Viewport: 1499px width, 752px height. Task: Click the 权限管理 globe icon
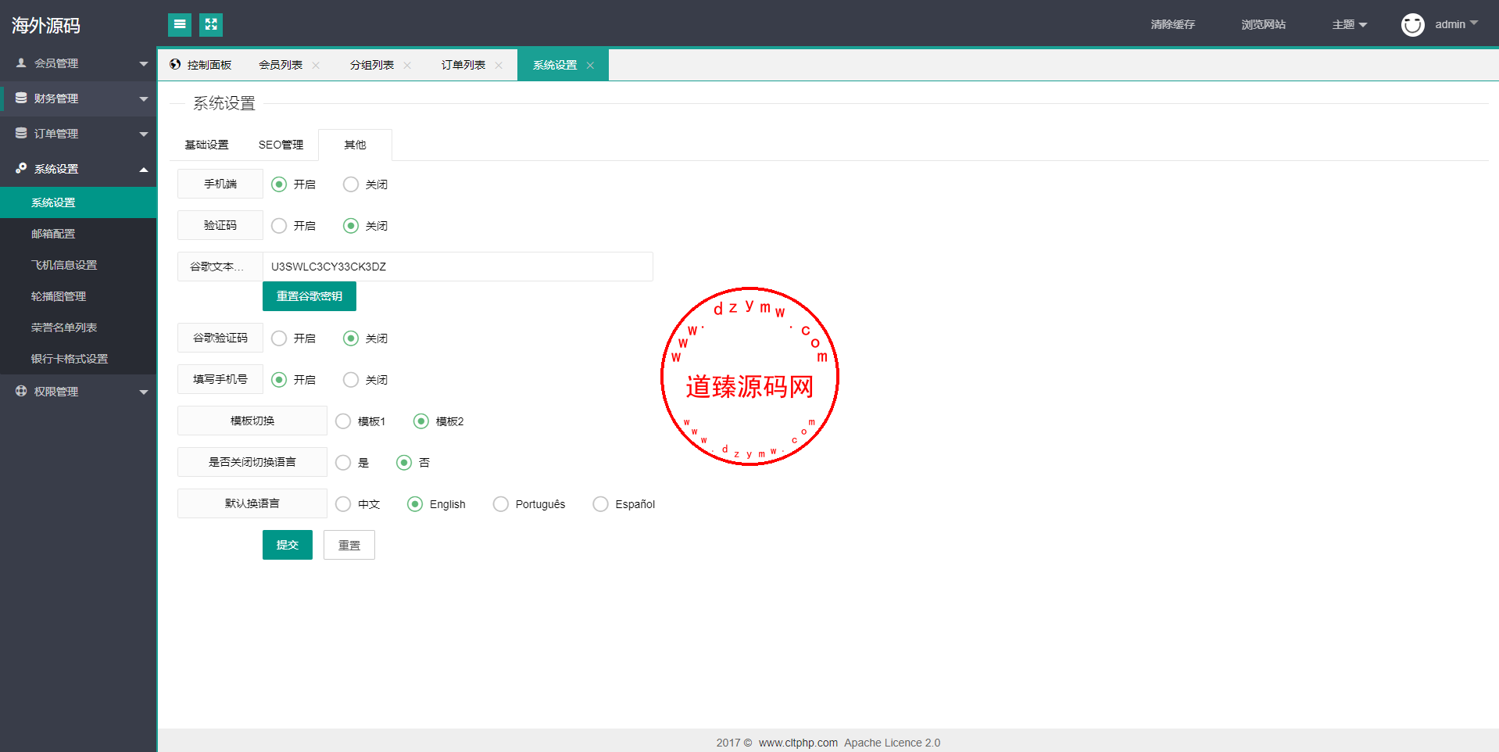[x=21, y=391]
